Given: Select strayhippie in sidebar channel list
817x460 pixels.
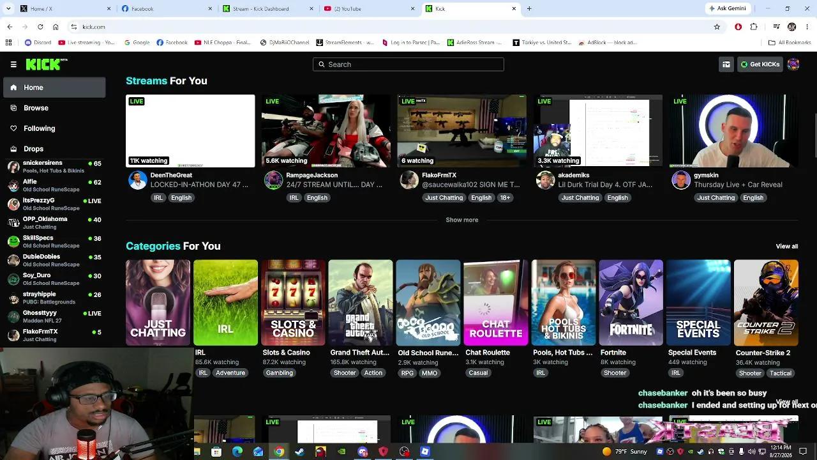Looking at the screenshot, I should (54, 298).
